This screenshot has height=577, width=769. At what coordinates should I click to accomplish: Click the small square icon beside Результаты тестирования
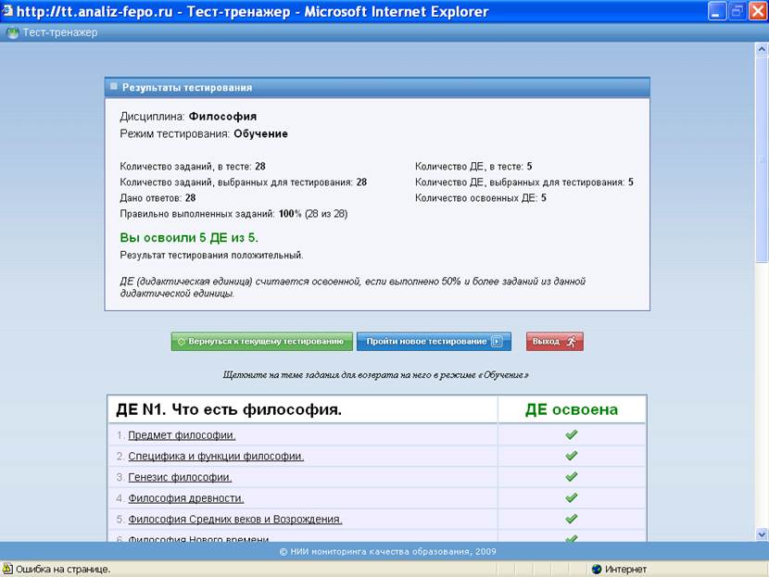point(114,87)
